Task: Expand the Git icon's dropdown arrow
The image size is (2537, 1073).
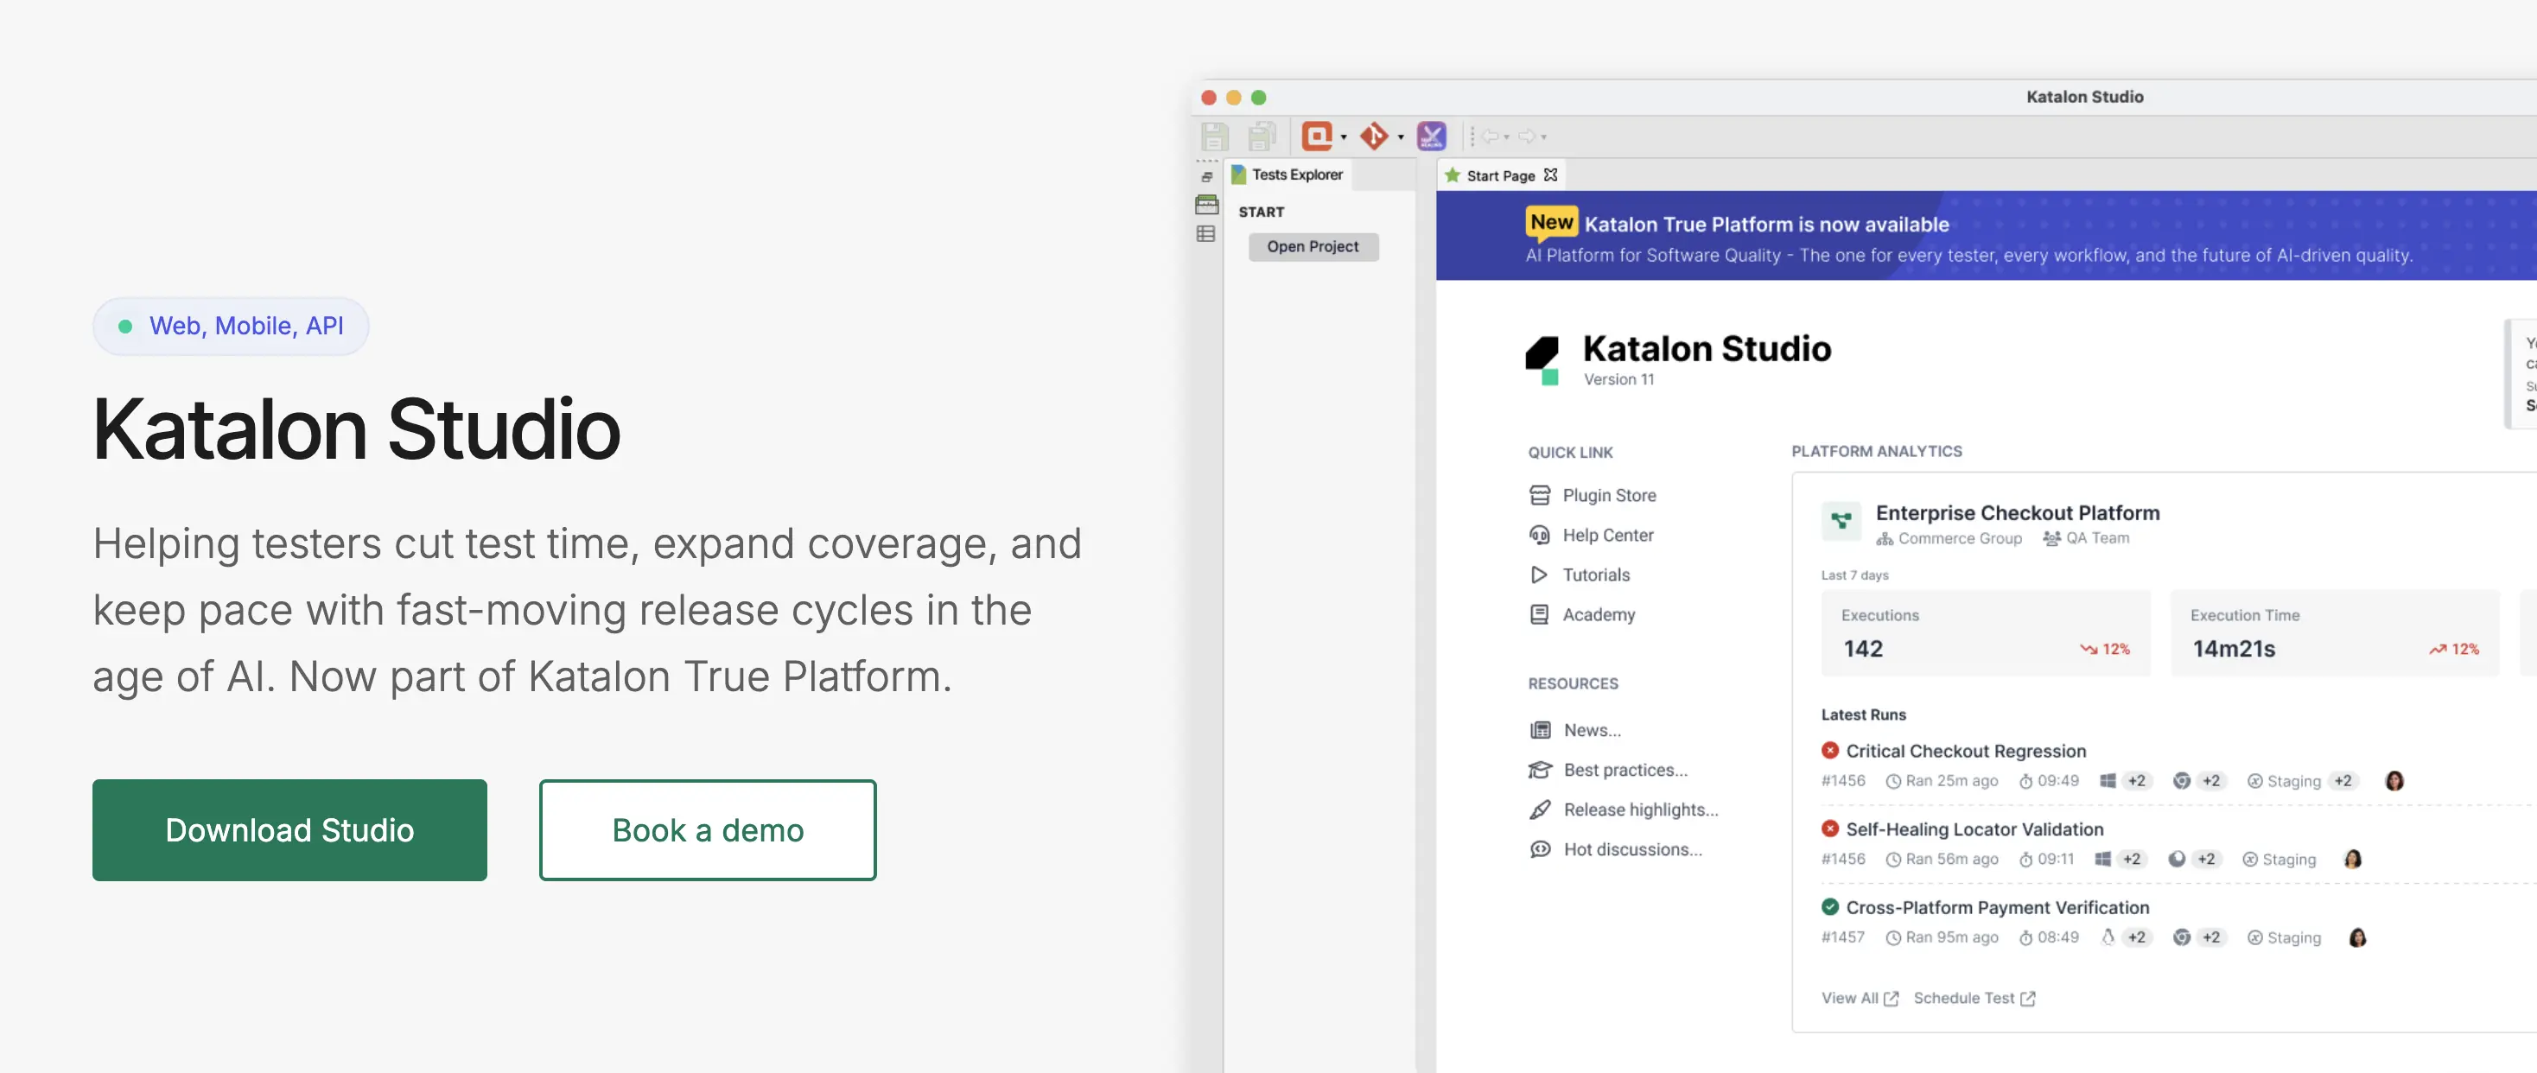Action: 1401,137
